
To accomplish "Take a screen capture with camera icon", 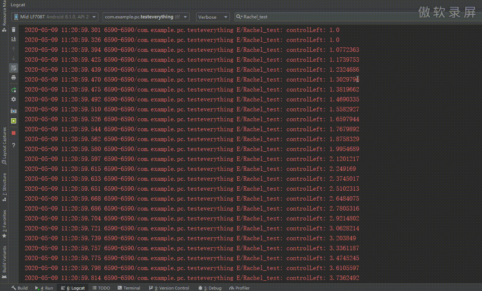I will point(14,111).
